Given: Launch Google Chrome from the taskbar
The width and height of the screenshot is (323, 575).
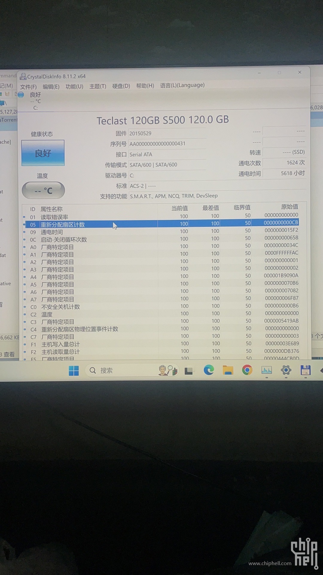Looking at the screenshot, I should pyautogui.click(x=247, y=370).
